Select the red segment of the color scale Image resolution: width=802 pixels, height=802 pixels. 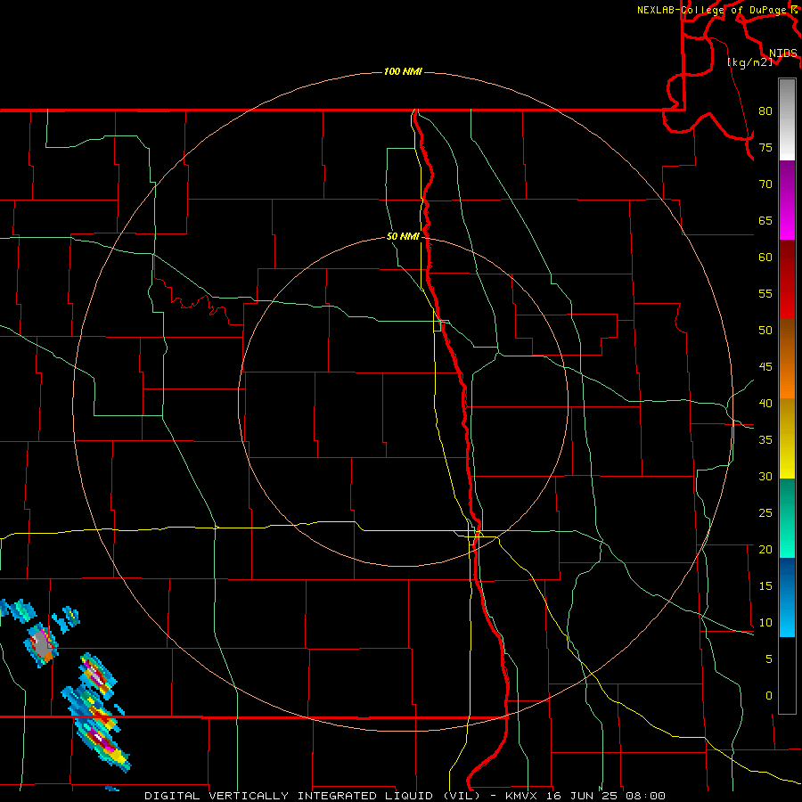coord(787,279)
